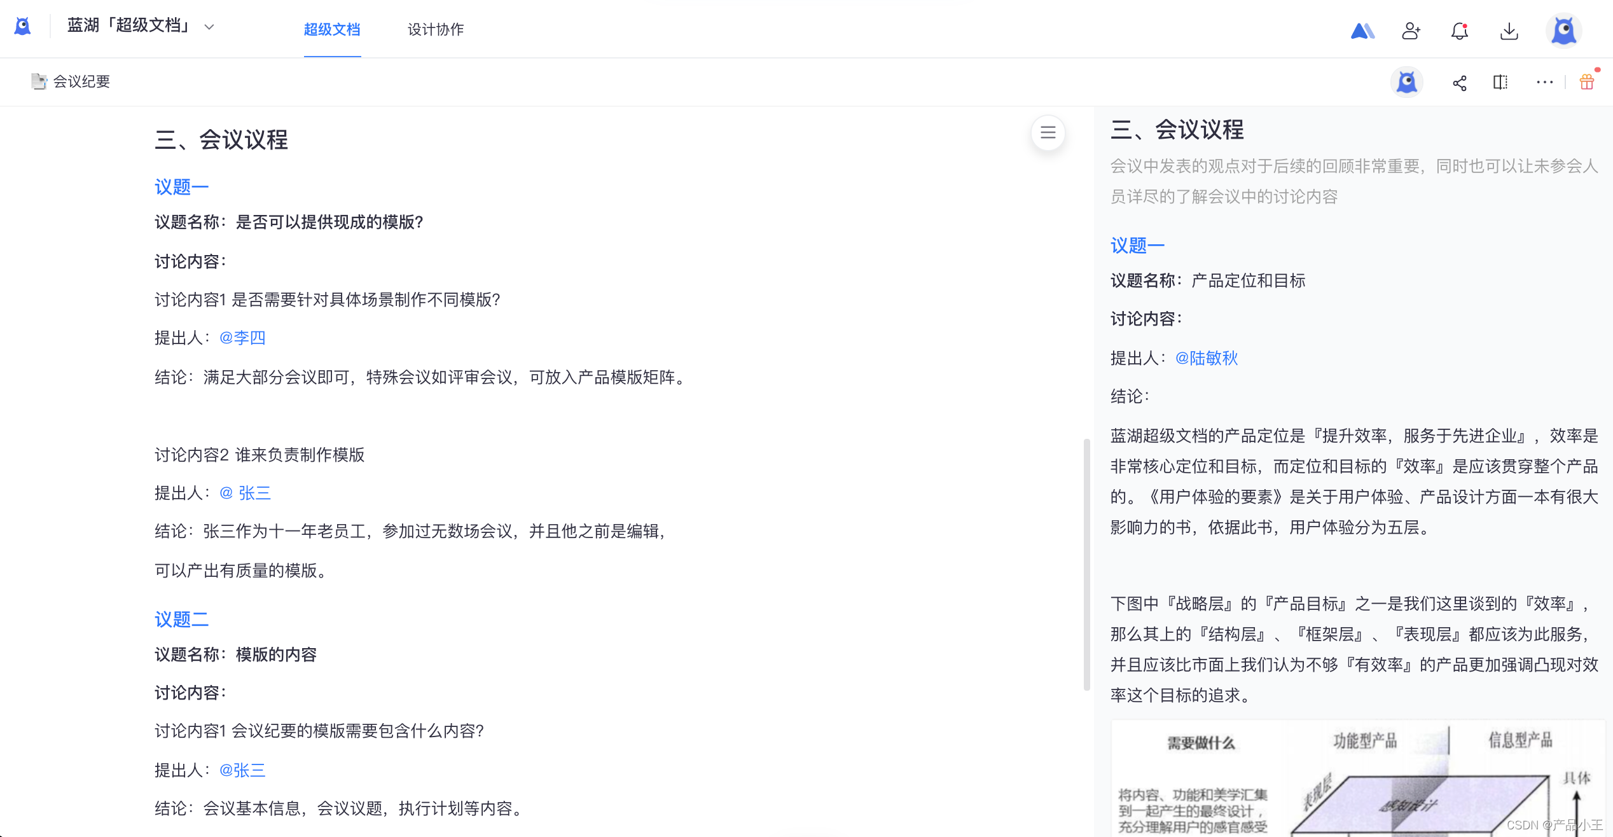Toggle the document outline button

1048,132
